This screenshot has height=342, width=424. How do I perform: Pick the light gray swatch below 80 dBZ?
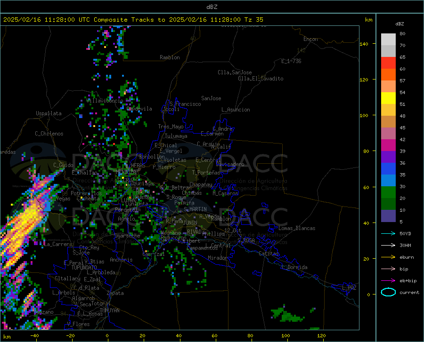[388, 40]
